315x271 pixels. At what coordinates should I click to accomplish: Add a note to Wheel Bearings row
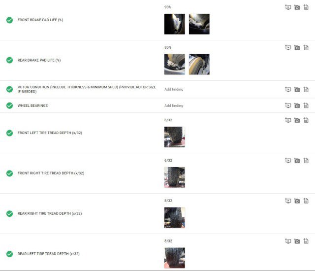click(306, 105)
